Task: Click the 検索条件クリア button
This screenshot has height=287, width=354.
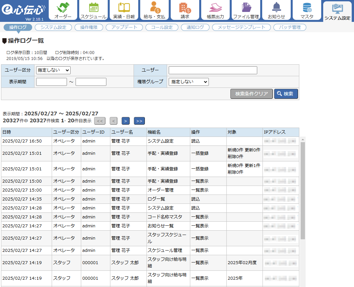Action: coord(252,94)
